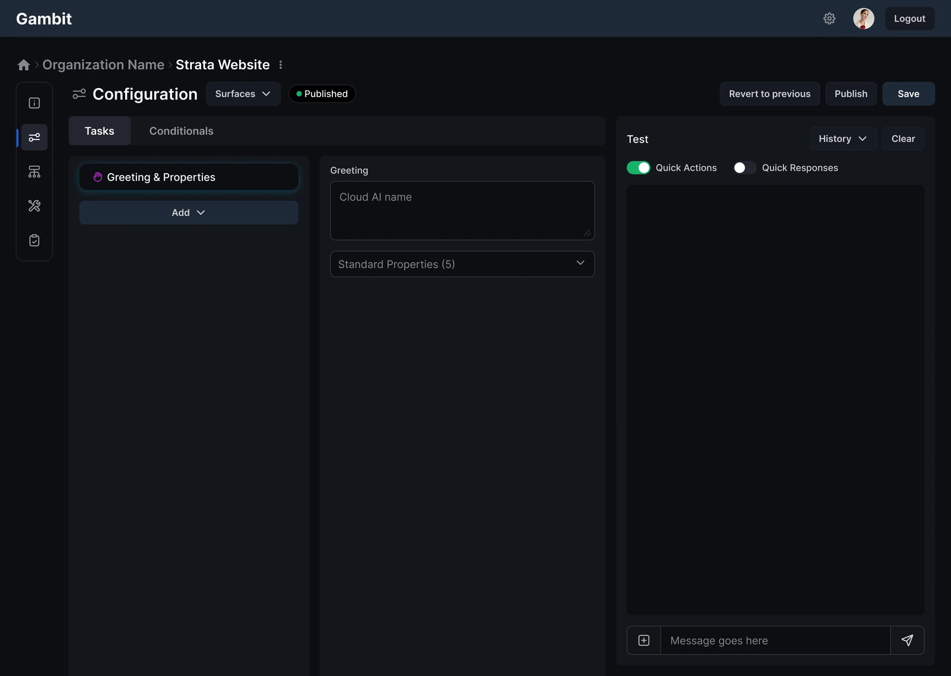Switch to the Tasks tab
Screen dimensions: 951x676
(x=99, y=131)
